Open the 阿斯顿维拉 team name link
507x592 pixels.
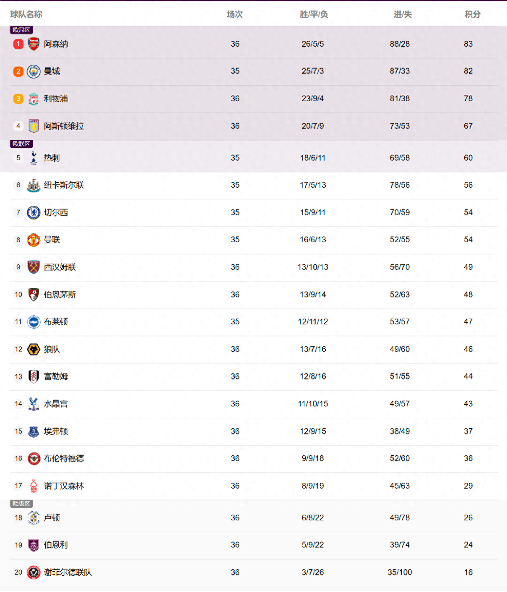coord(64,126)
